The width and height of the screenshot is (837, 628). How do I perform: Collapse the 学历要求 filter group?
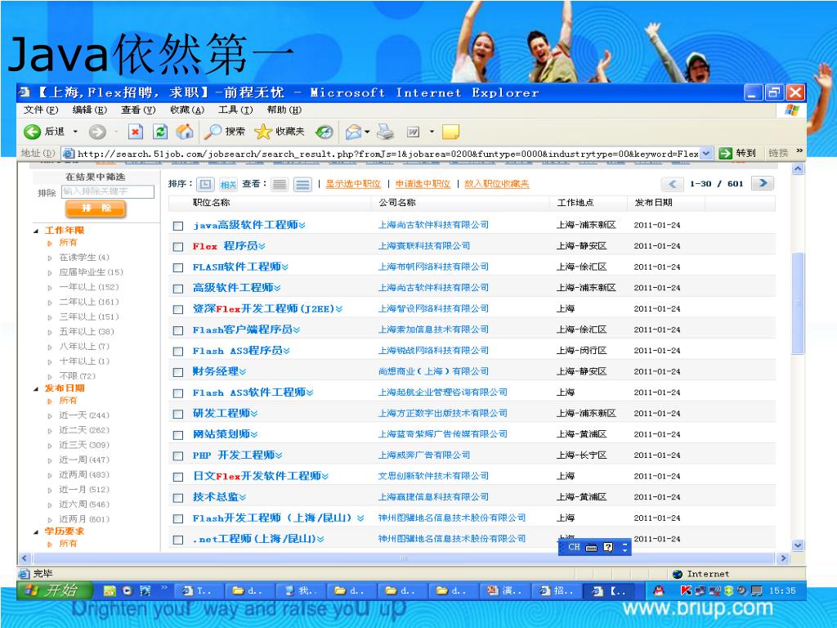click(x=36, y=532)
